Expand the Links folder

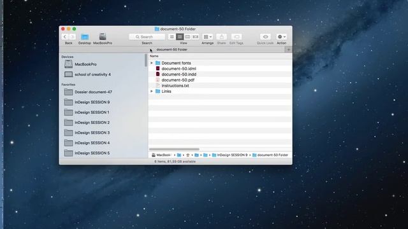click(x=152, y=91)
